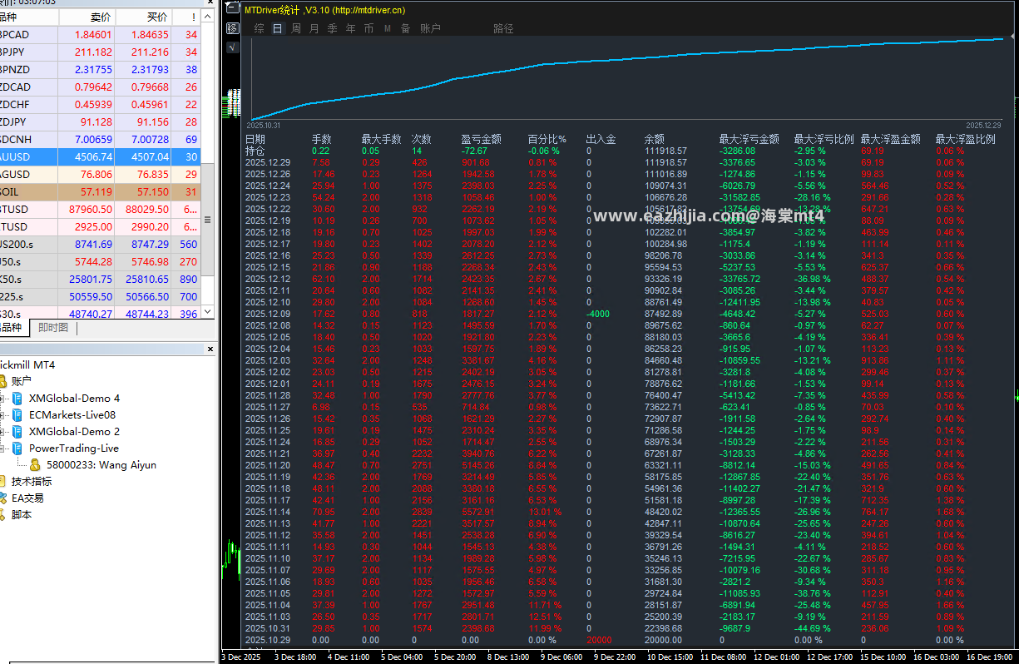Screen dimensions: 1019x664
Task: Switch to the 综 summary tab
Action: coord(260,28)
